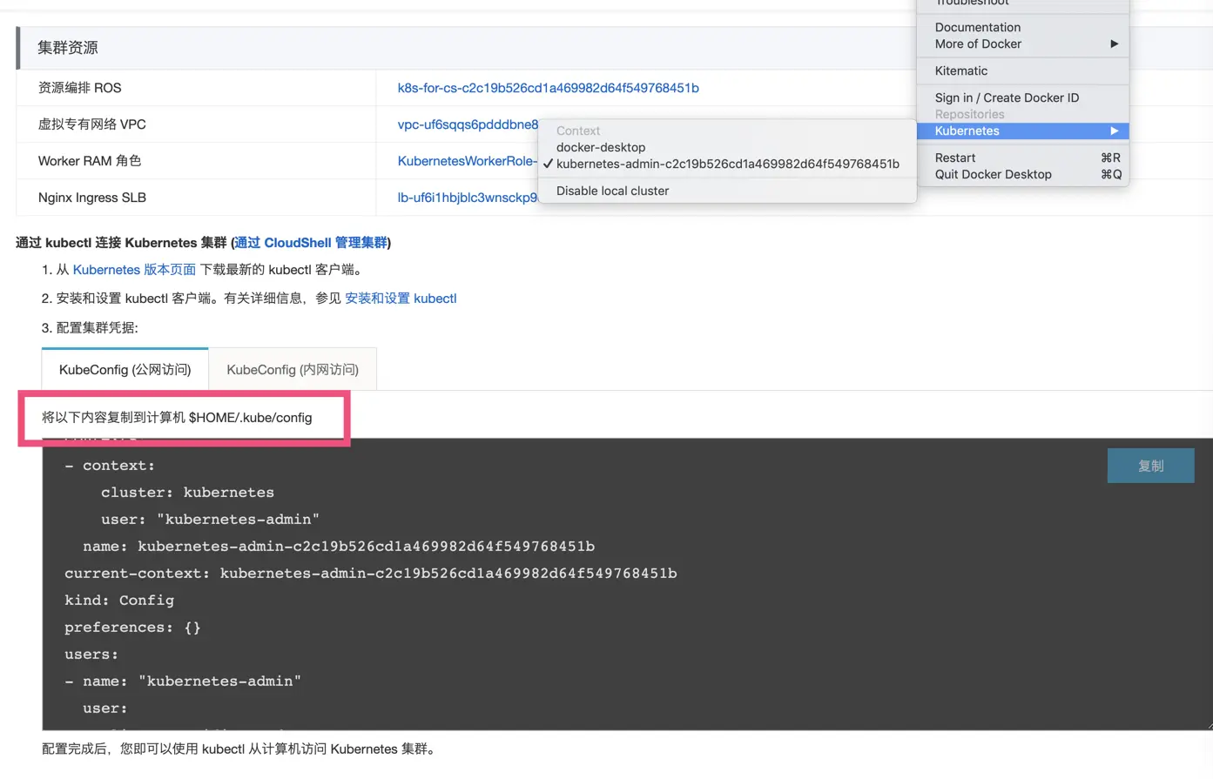Click the Kubernetes submenu arrow

coord(1114,131)
